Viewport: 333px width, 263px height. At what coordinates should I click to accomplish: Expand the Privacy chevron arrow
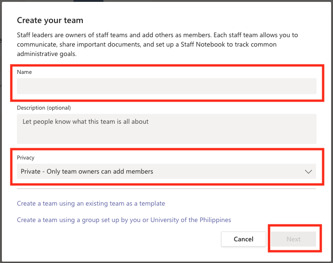pos(309,171)
